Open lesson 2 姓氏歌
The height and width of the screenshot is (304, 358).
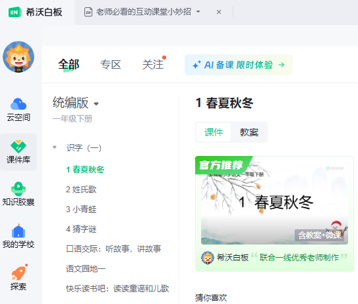[81, 189]
